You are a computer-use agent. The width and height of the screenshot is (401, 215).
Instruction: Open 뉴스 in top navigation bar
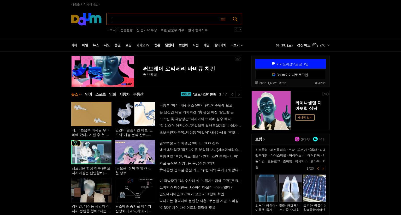tap(96, 45)
